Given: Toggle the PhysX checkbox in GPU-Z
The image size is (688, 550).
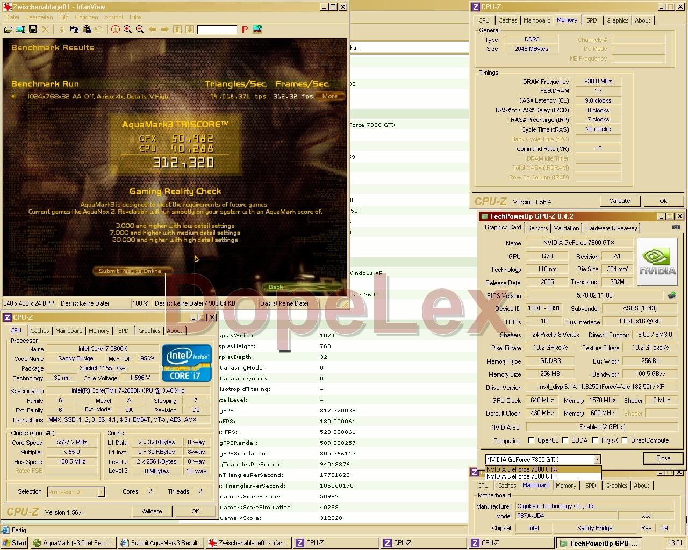Looking at the screenshot, I should [x=595, y=440].
